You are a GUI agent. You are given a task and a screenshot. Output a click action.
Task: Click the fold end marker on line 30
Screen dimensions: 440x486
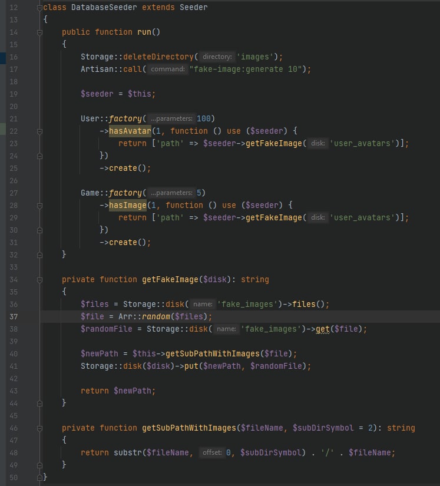tap(39, 230)
